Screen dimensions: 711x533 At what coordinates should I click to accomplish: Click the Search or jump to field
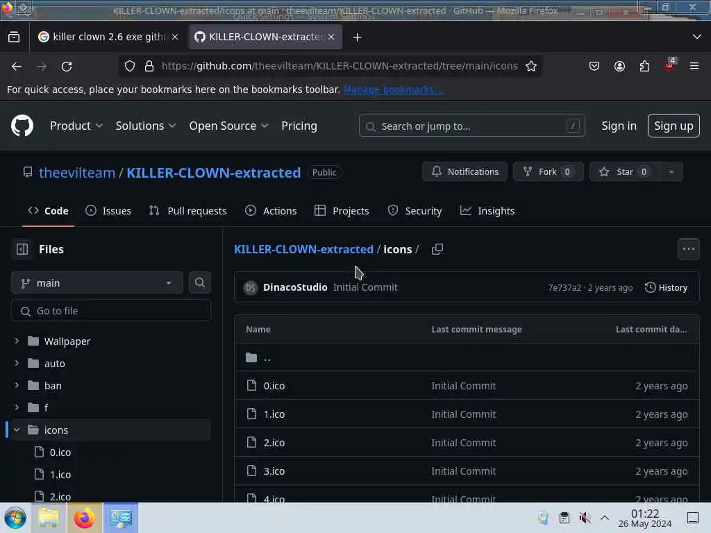(x=471, y=126)
